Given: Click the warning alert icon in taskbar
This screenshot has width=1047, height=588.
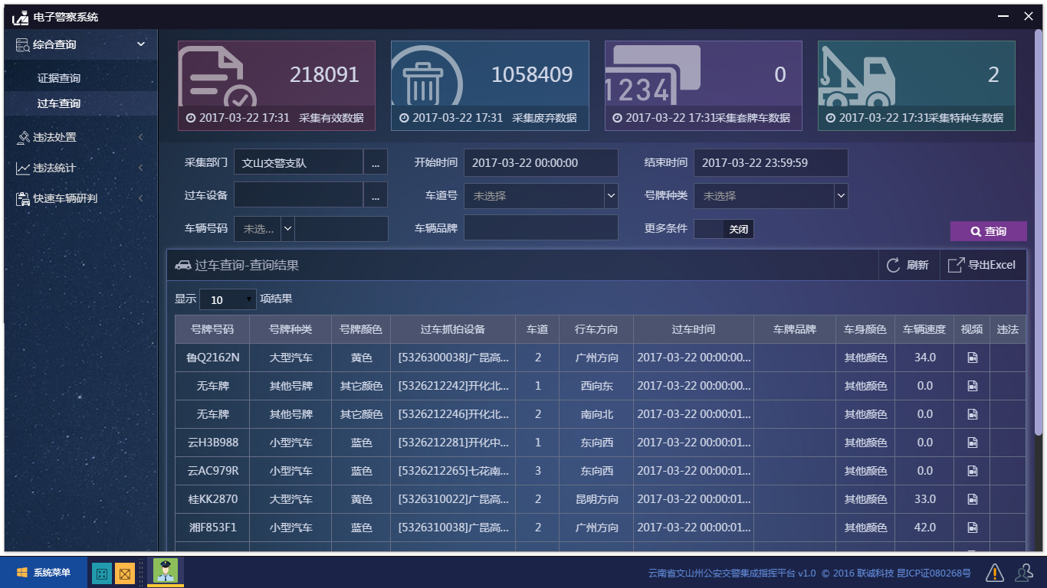Looking at the screenshot, I should click(x=994, y=573).
